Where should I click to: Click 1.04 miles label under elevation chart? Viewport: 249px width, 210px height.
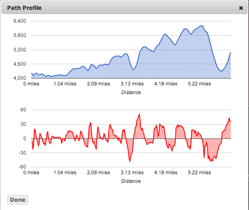(x=65, y=84)
